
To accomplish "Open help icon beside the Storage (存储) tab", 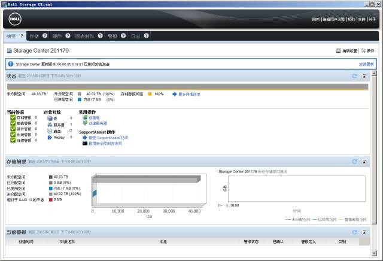I will 45,36.
